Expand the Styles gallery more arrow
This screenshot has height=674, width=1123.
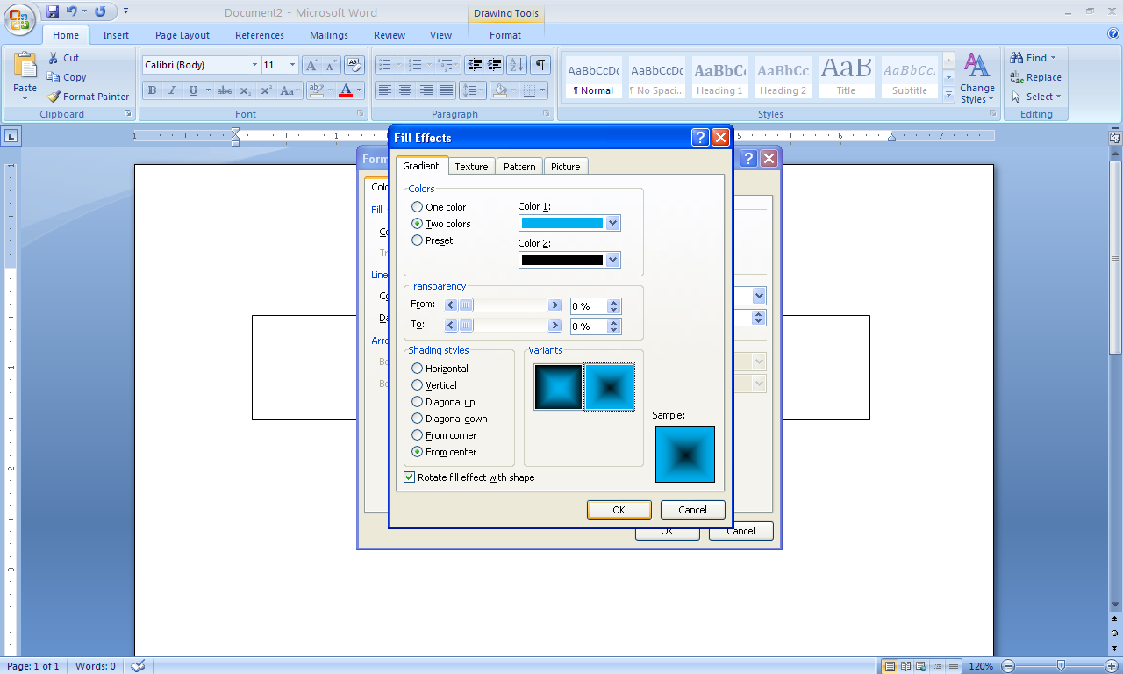pyautogui.click(x=948, y=96)
